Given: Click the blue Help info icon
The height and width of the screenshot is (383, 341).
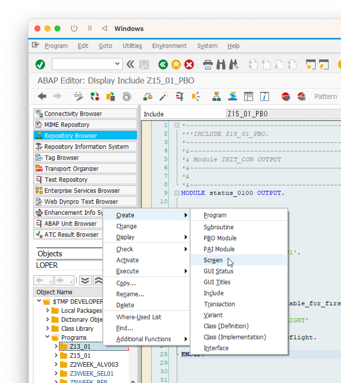Looking at the screenshot, I should coord(264,96).
